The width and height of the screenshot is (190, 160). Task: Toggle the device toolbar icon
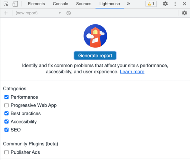tap(15, 4)
